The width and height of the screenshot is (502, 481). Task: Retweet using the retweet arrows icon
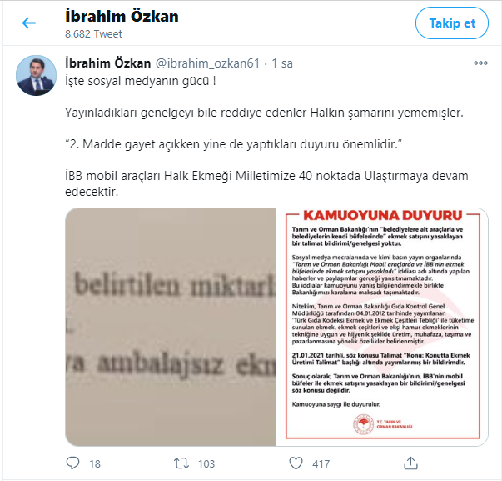click(181, 463)
